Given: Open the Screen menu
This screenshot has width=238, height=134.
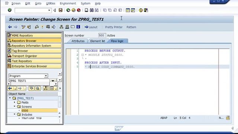Looking at the screenshot, I should pyautogui.click(x=16, y=3).
